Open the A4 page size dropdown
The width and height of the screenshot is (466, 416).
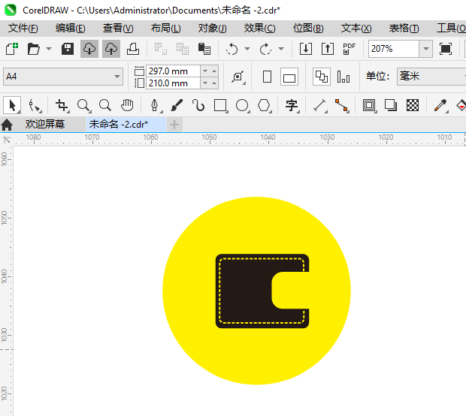63,77
